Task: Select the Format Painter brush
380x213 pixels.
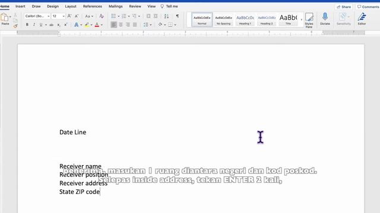Action: coord(15,26)
